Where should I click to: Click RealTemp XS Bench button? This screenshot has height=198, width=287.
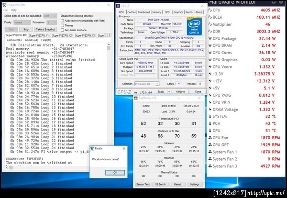160,184
